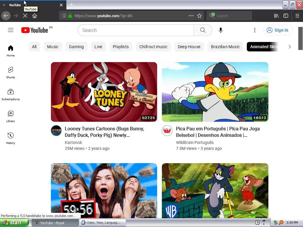Open the Looney Tunes video thumbnail
The image size is (303, 227).
pos(104,92)
